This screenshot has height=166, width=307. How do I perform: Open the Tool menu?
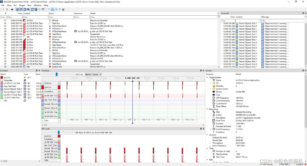(x=29, y=5)
